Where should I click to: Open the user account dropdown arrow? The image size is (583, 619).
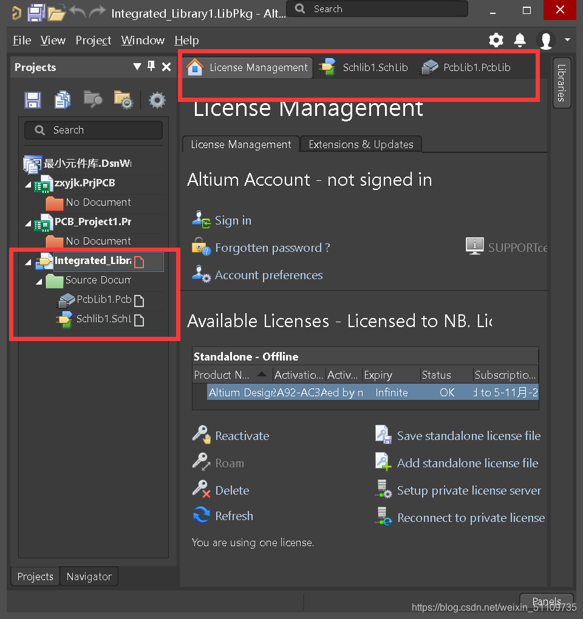click(x=568, y=39)
